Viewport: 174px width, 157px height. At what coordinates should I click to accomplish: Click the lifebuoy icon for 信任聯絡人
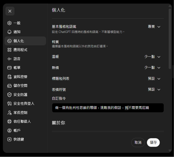[9, 121]
